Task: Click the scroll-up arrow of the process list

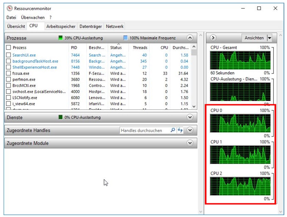Action: (194, 47)
